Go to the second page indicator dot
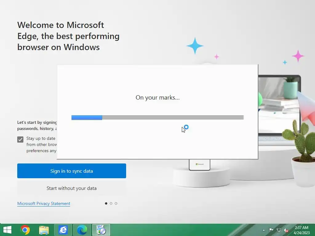 (x=111, y=203)
